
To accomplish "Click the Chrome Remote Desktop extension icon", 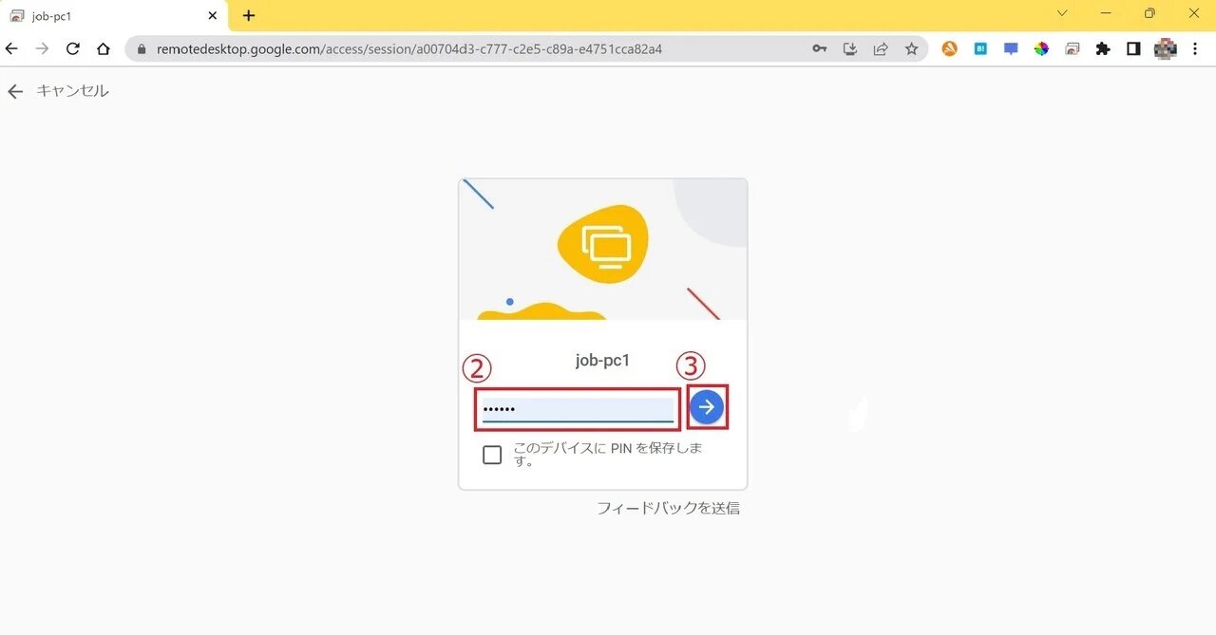I will (1072, 48).
